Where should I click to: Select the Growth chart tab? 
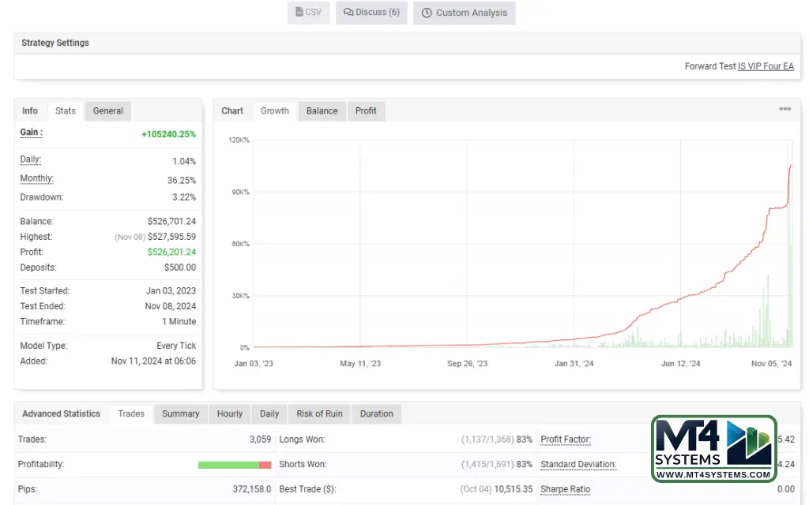pyautogui.click(x=274, y=111)
